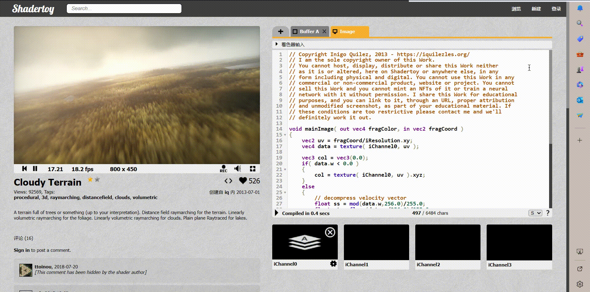Viewport: 590px width, 292px height.
Task: Mute the shader audio speaker icon
Action: click(x=237, y=169)
